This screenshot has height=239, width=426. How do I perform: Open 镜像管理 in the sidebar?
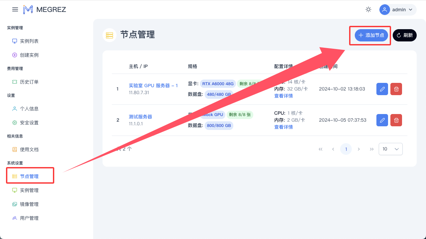[x=29, y=204]
